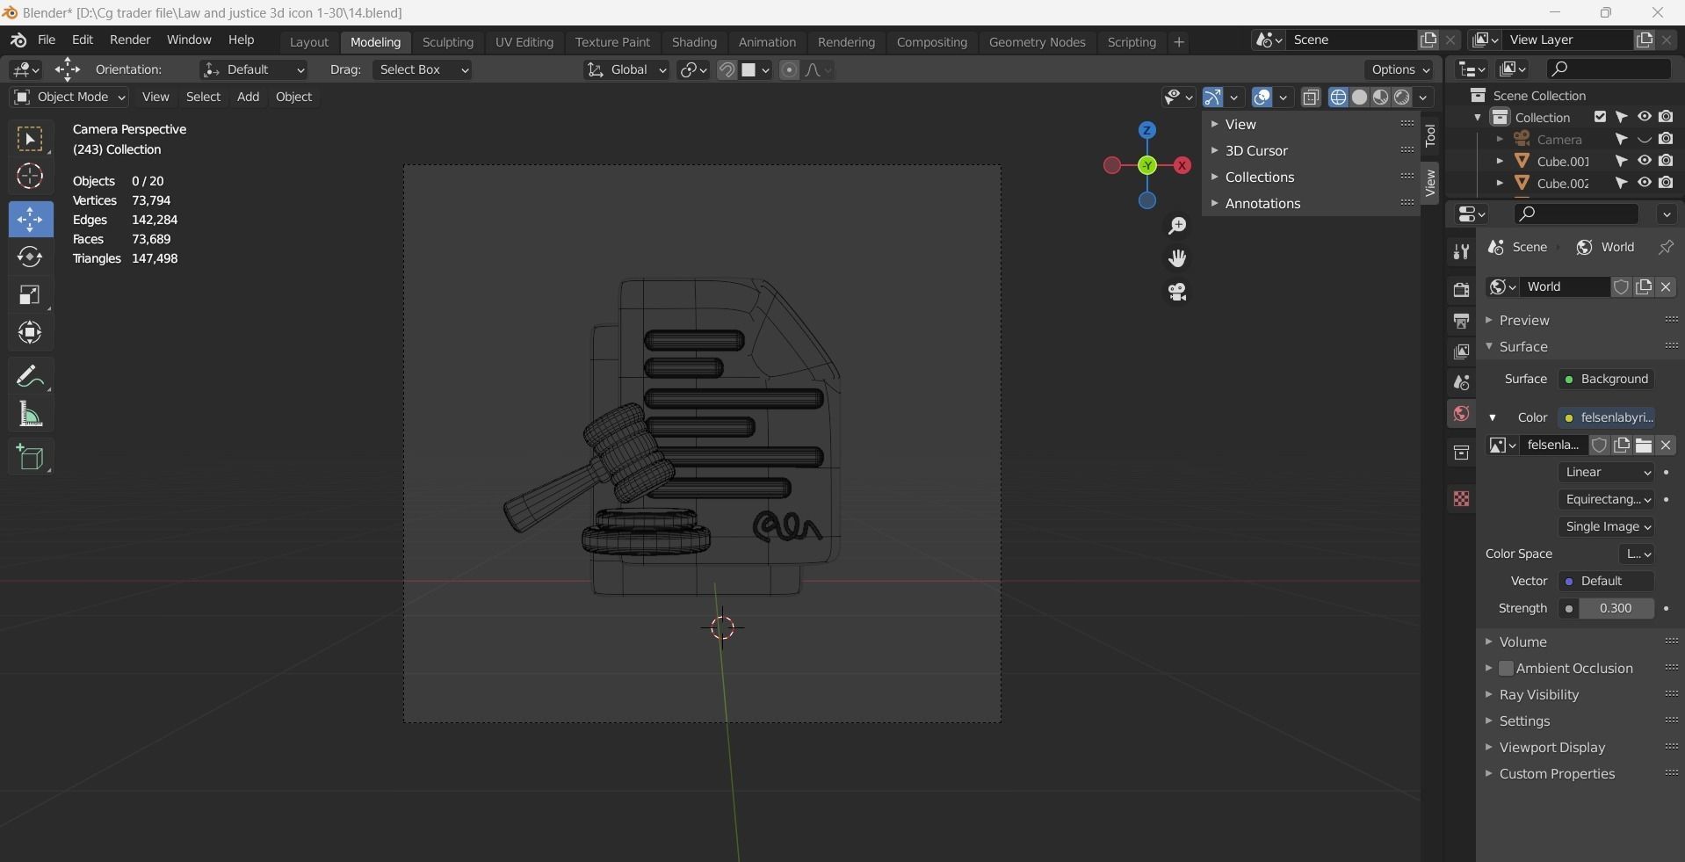
Task: Select the Add Cube tool
Action: point(30,457)
